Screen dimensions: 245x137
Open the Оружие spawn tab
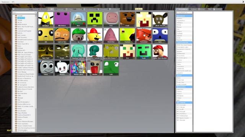click(34, 9)
